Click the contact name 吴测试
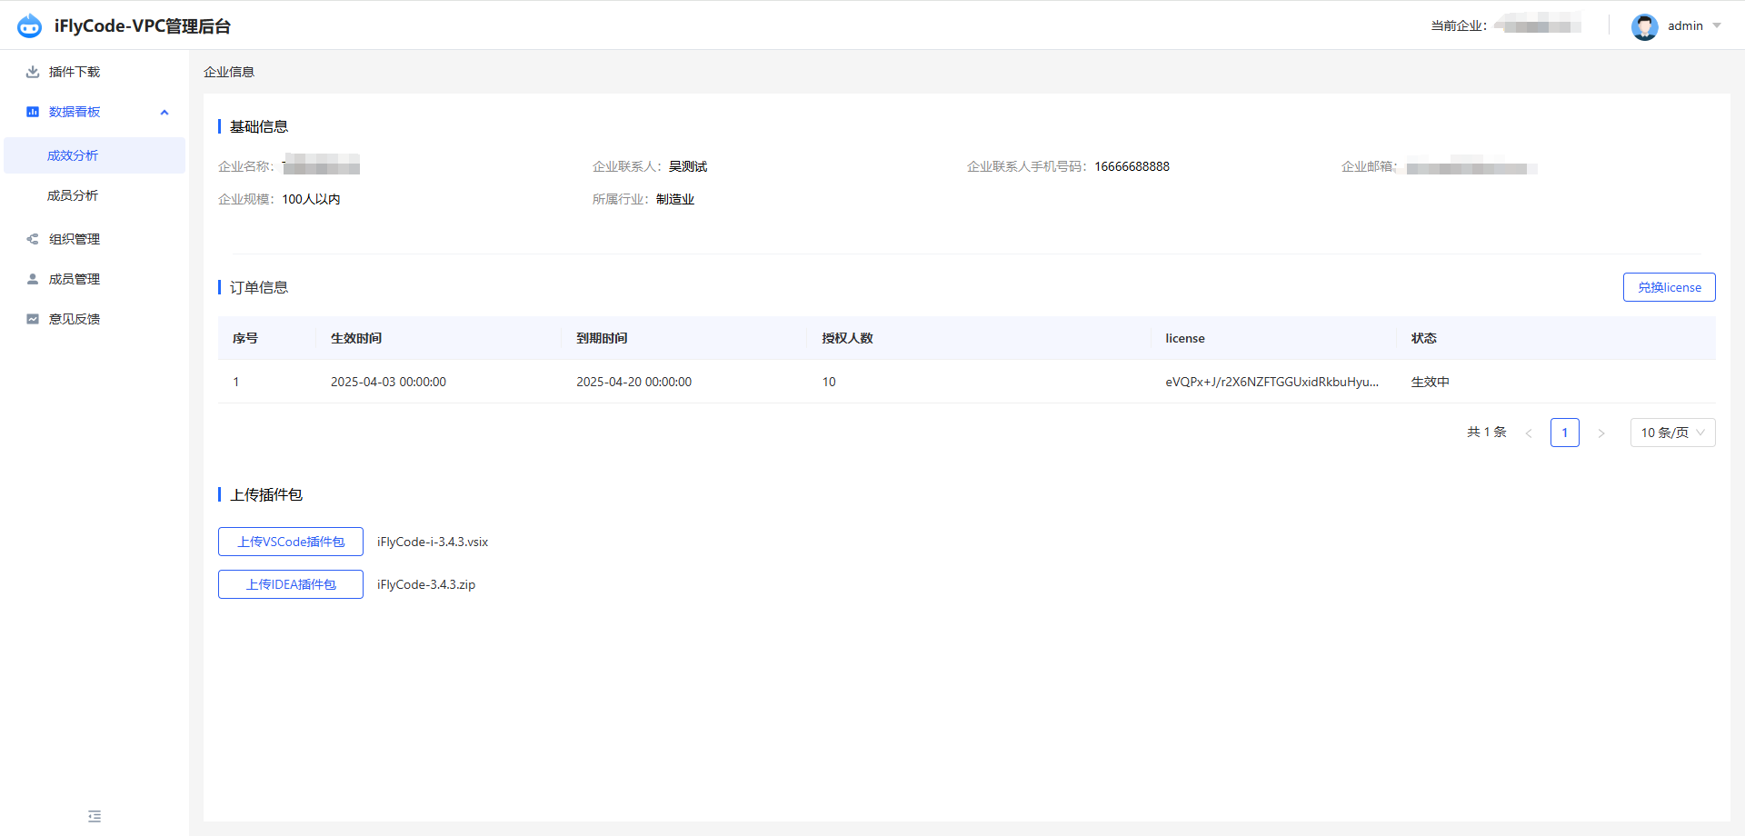The height and width of the screenshot is (836, 1745). tap(688, 166)
